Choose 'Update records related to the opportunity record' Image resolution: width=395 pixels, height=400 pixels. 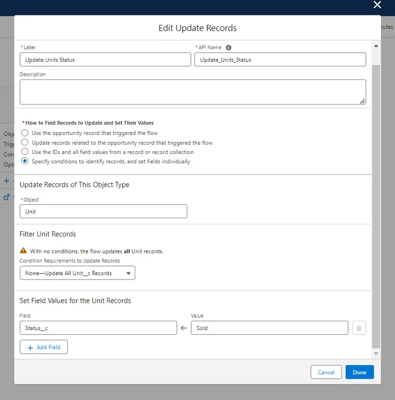pyautogui.click(x=25, y=143)
